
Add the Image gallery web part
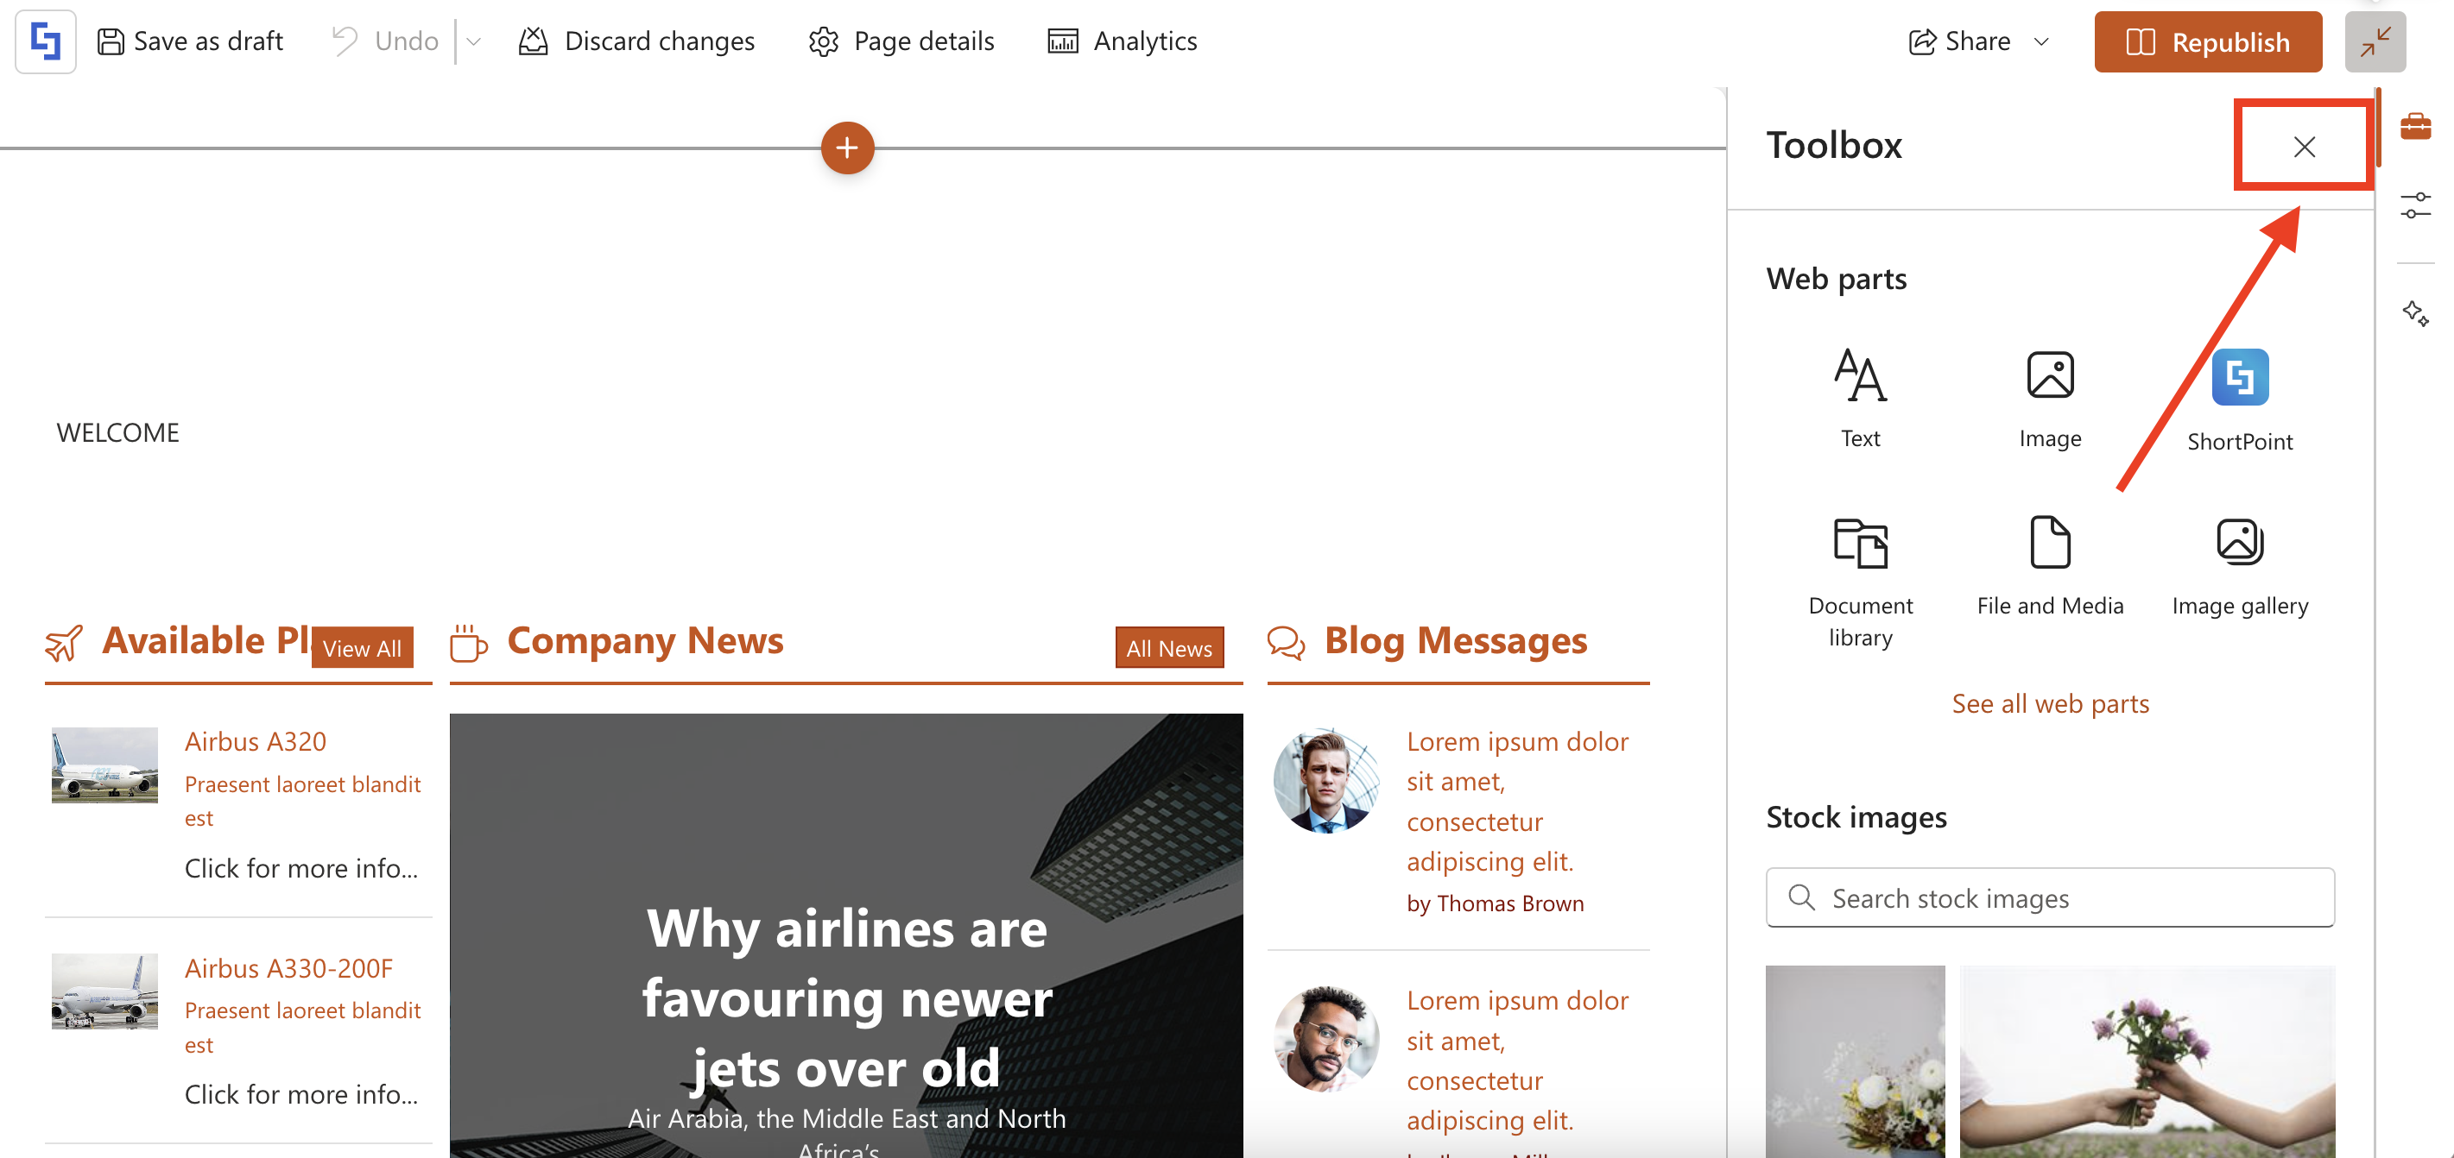pyautogui.click(x=2239, y=544)
